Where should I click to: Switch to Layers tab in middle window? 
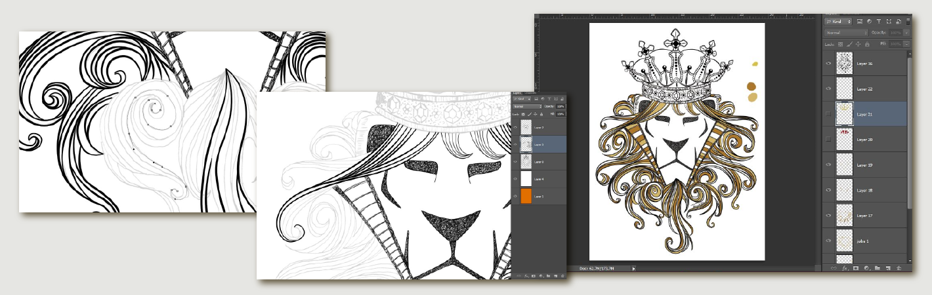[517, 93]
